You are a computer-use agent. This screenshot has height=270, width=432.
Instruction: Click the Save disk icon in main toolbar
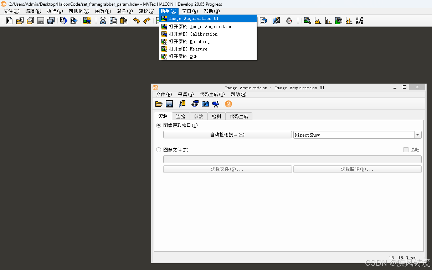[41, 21]
